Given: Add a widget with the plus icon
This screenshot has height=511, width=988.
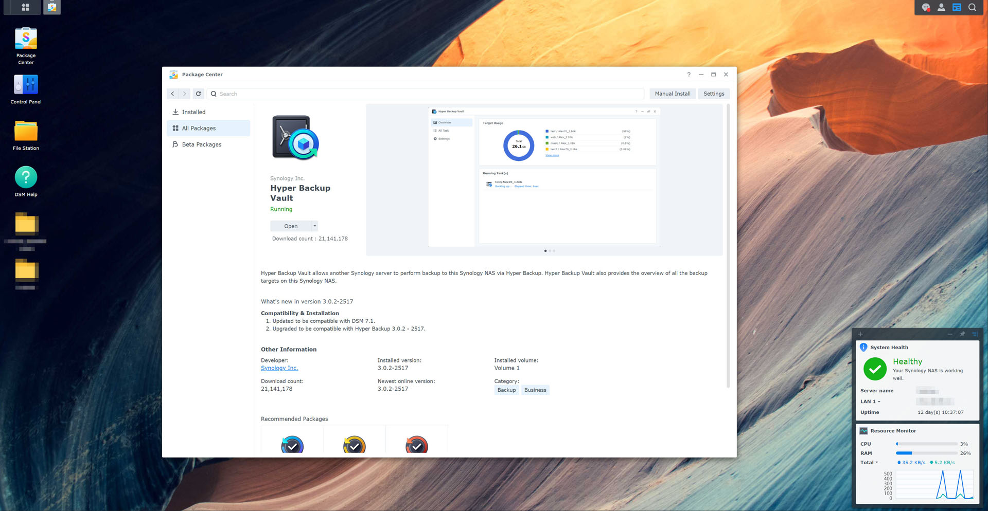Looking at the screenshot, I should (x=860, y=334).
